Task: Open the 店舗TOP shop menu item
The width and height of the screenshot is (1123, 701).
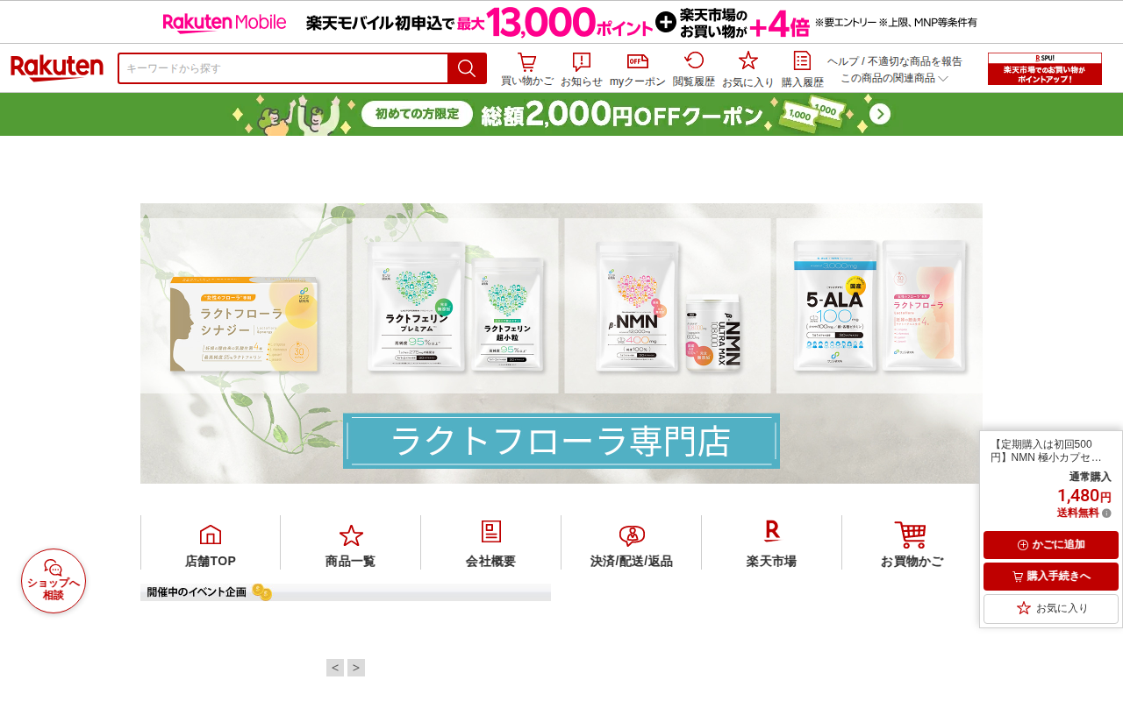Action: pos(211,543)
